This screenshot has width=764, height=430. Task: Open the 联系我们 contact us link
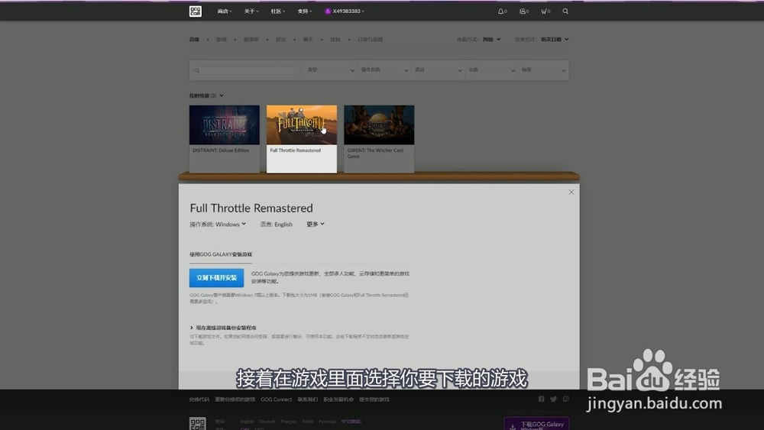307,399
